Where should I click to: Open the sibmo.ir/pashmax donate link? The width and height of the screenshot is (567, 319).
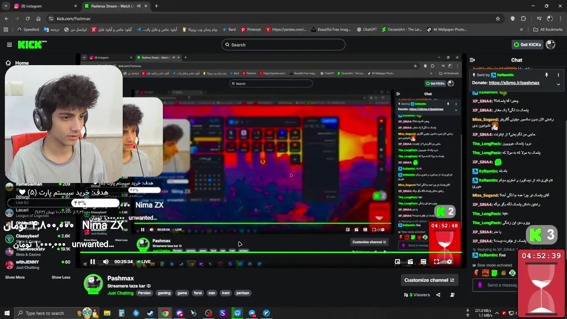click(514, 83)
